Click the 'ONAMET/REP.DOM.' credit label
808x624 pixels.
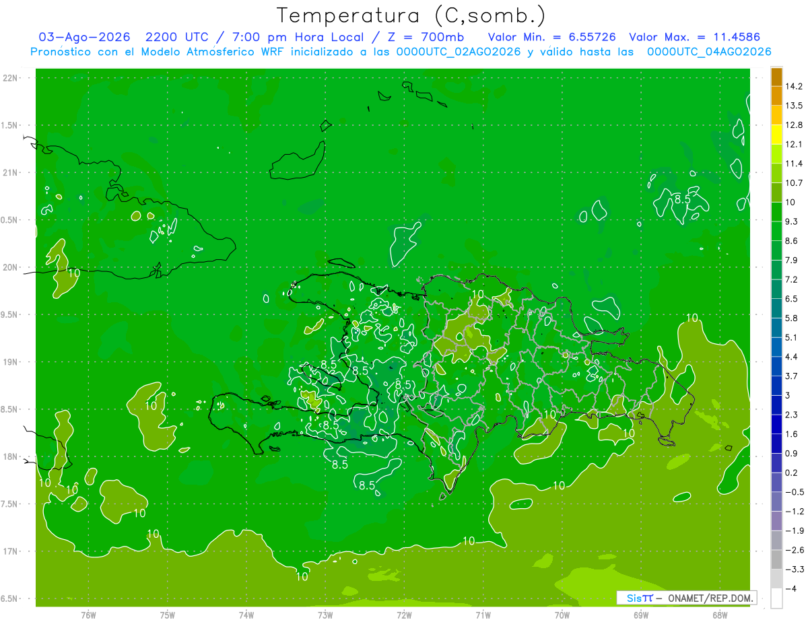click(x=711, y=598)
